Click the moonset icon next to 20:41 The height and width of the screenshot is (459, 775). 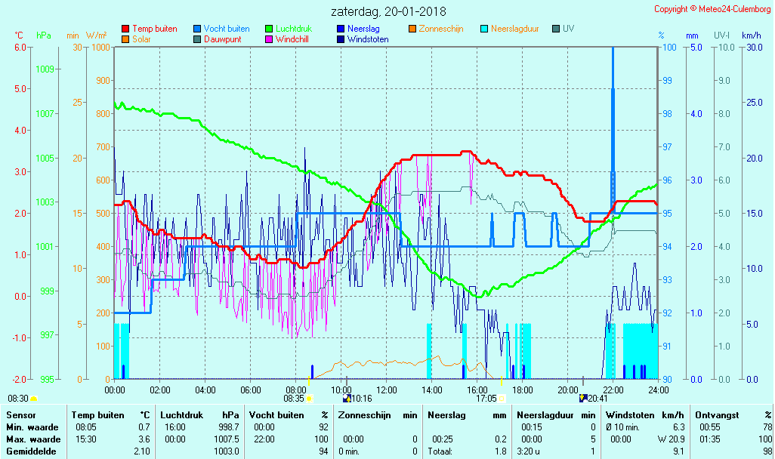583,398
